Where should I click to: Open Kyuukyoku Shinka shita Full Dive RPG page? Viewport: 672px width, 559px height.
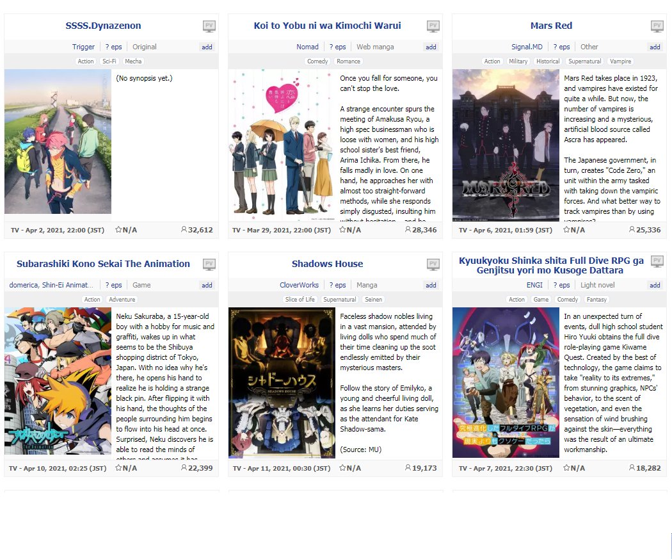(551, 265)
